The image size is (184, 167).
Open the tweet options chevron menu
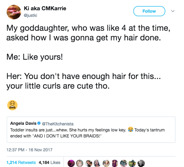point(173,11)
